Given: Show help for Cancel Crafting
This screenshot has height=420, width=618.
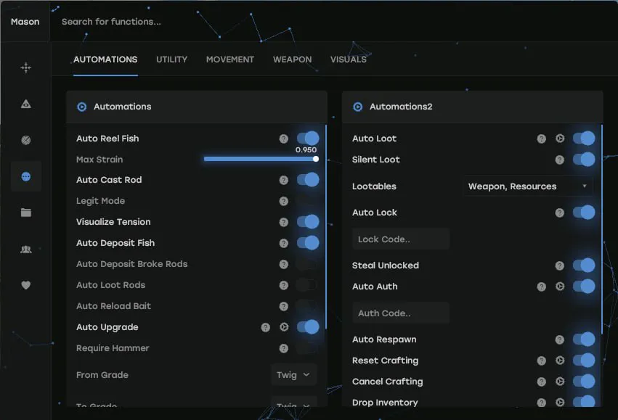Looking at the screenshot, I should point(542,382).
